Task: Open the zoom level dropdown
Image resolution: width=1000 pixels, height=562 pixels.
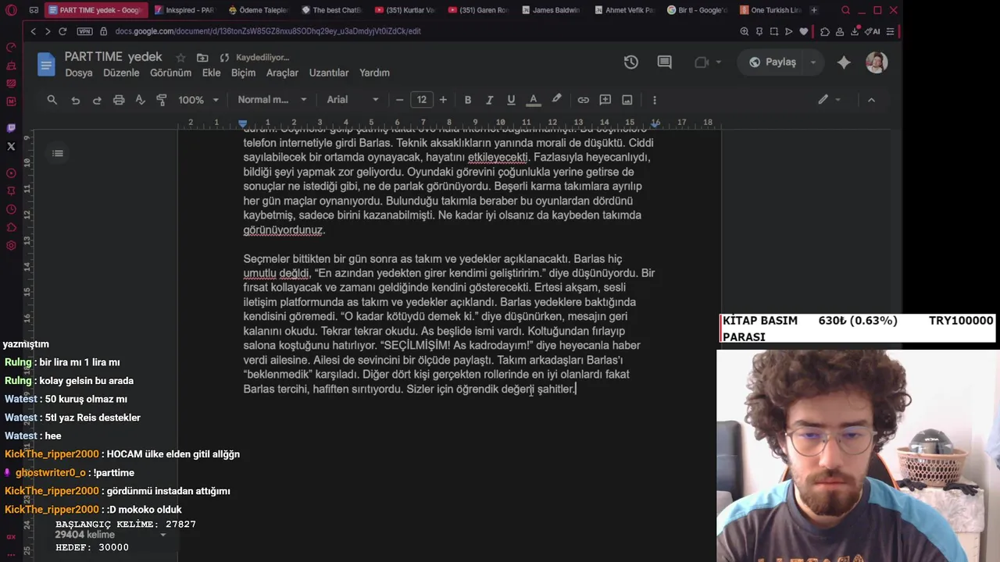Action: coord(197,100)
